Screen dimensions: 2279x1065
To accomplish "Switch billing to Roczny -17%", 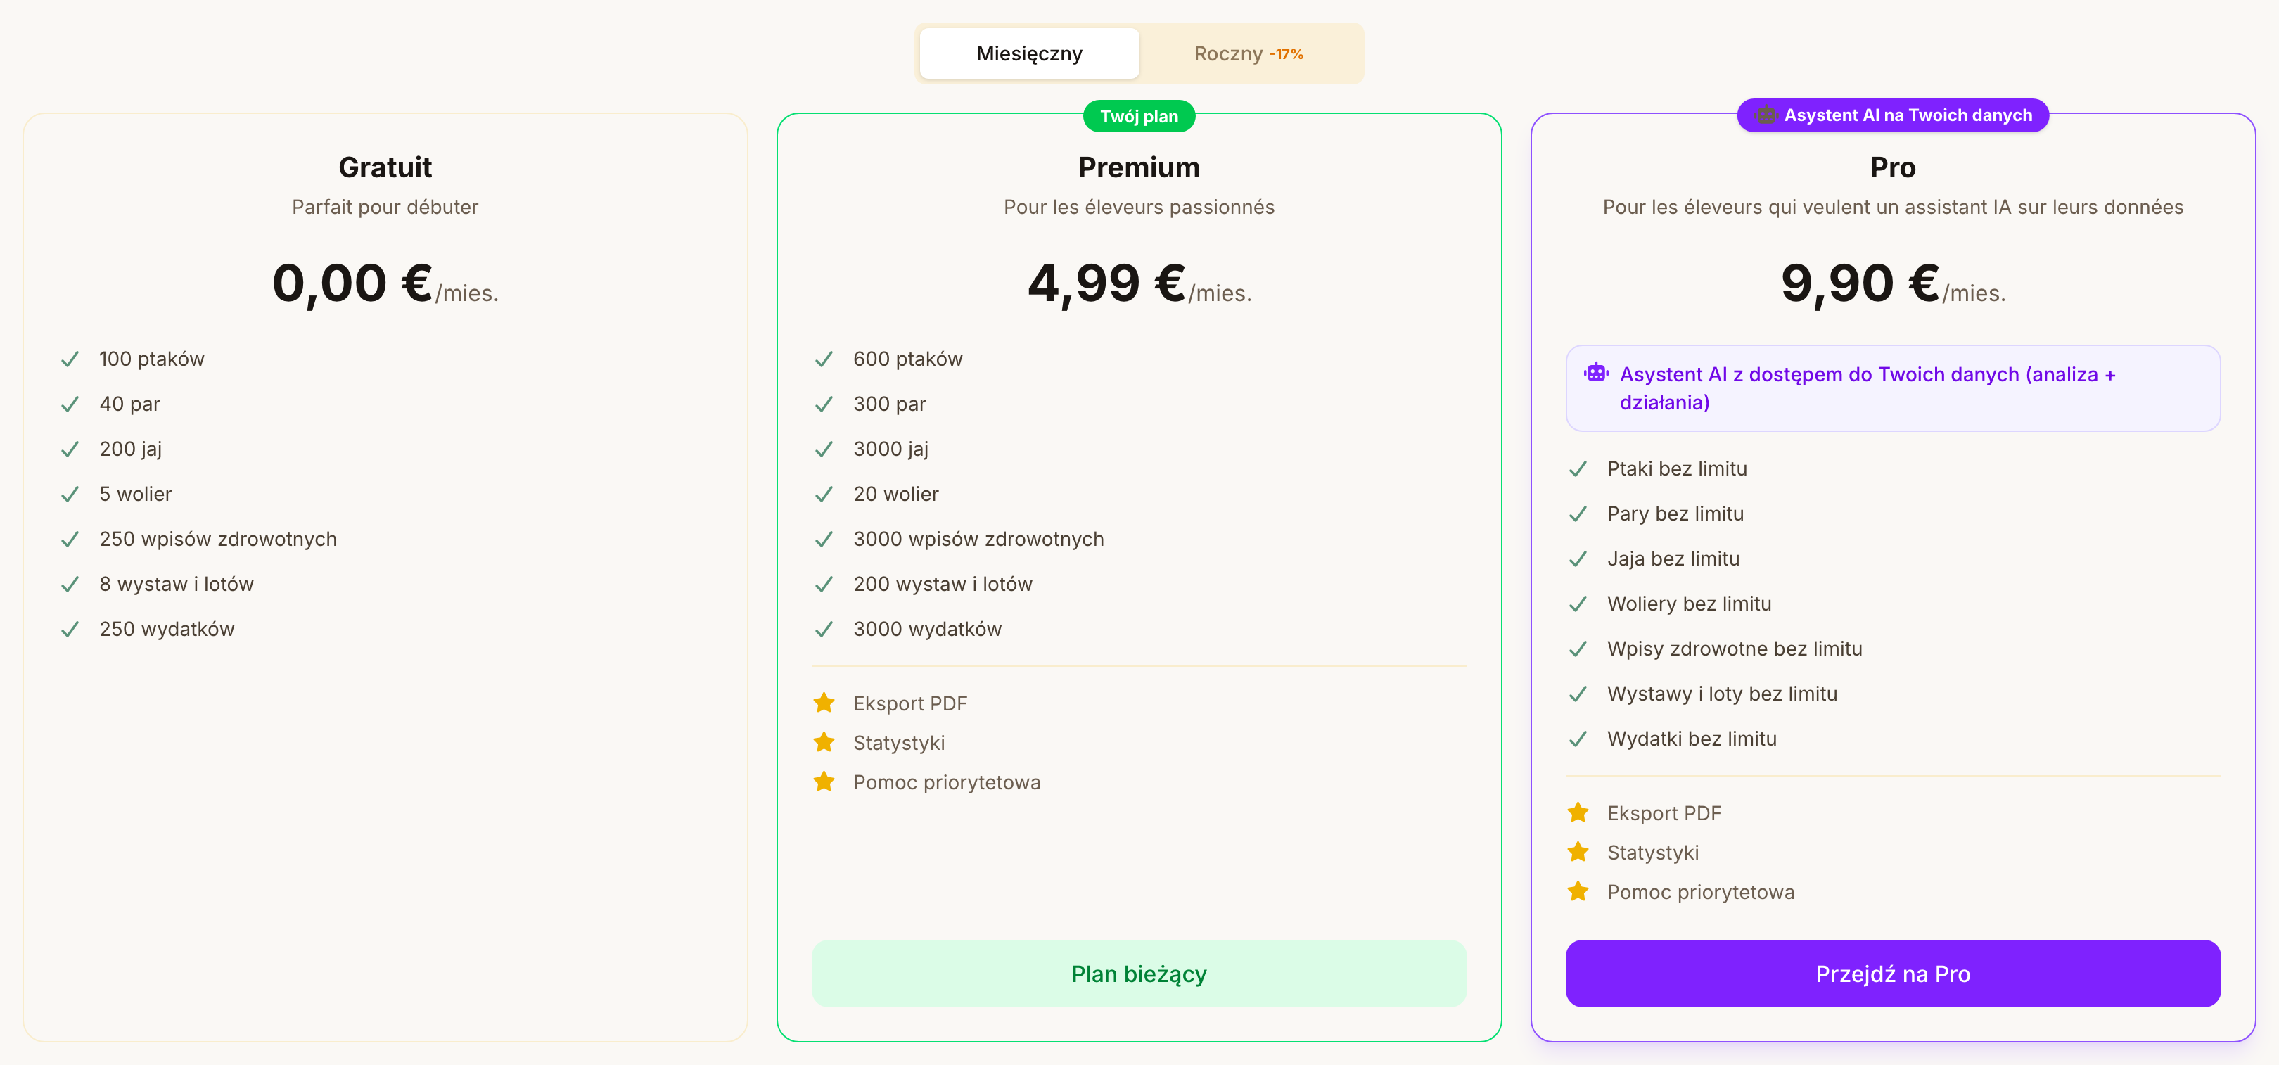I will (x=1249, y=54).
